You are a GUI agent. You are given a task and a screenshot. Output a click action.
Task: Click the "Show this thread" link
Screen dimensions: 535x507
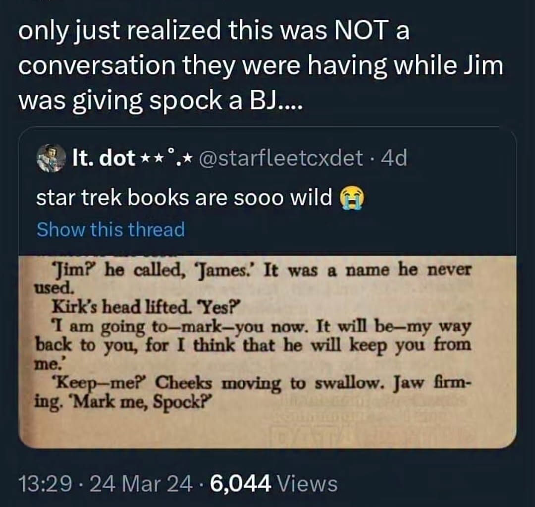click(x=110, y=229)
